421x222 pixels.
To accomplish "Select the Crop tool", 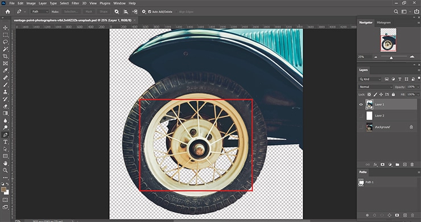I will pyautogui.click(x=5, y=56).
